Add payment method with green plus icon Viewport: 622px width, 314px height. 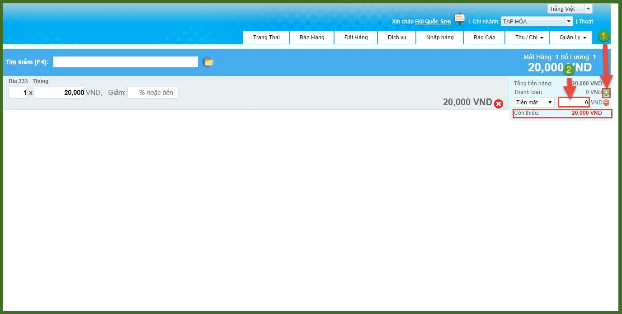point(606,93)
